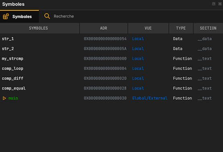Click the Data type of str_2
This screenshot has height=152, width=223.
point(178,49)
